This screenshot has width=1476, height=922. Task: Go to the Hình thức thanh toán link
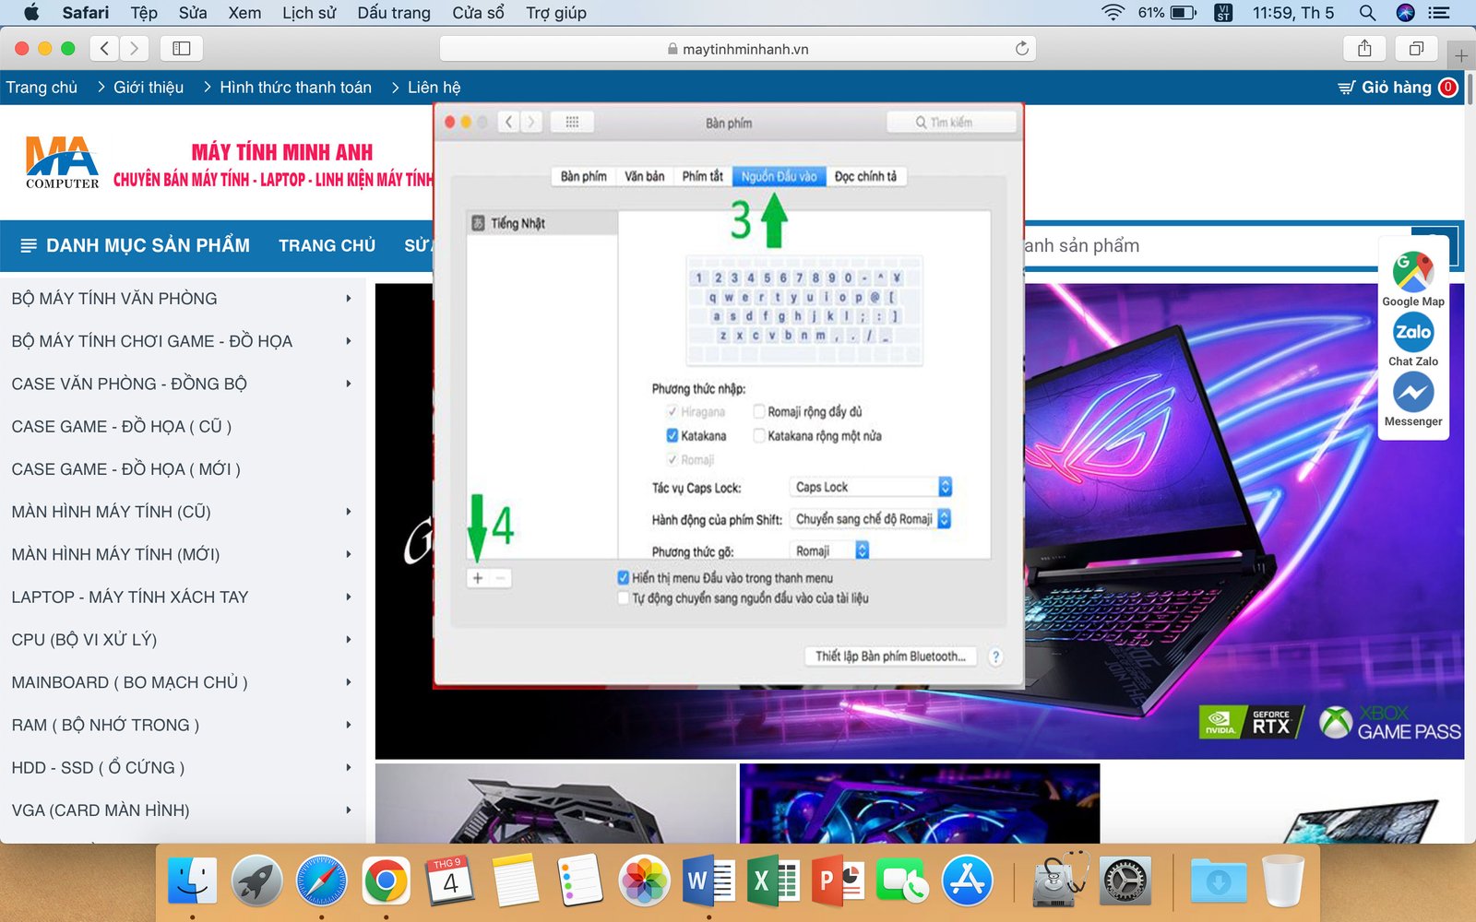[x=295, y=88]
